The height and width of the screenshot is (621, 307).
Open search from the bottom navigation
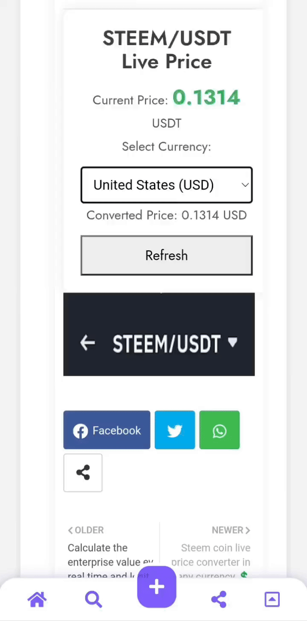tap(93, 600)
